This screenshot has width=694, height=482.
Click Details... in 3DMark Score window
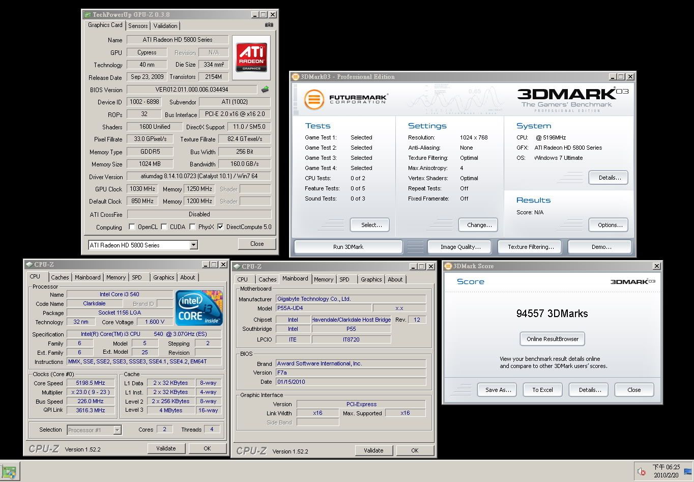click(x=590, y=390)
